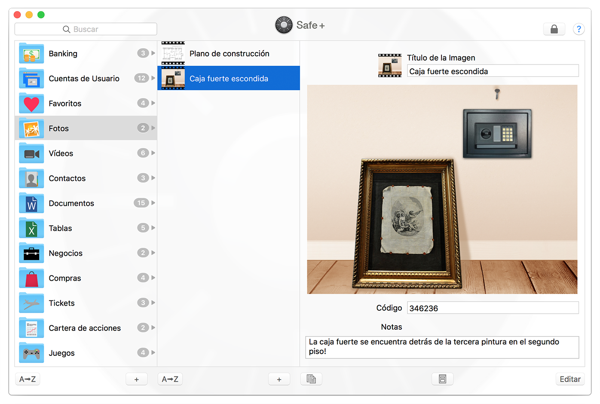This screenshot has height=404, width=600.
Task: Click the layout view icon button
Action: [x=442, y=379]
